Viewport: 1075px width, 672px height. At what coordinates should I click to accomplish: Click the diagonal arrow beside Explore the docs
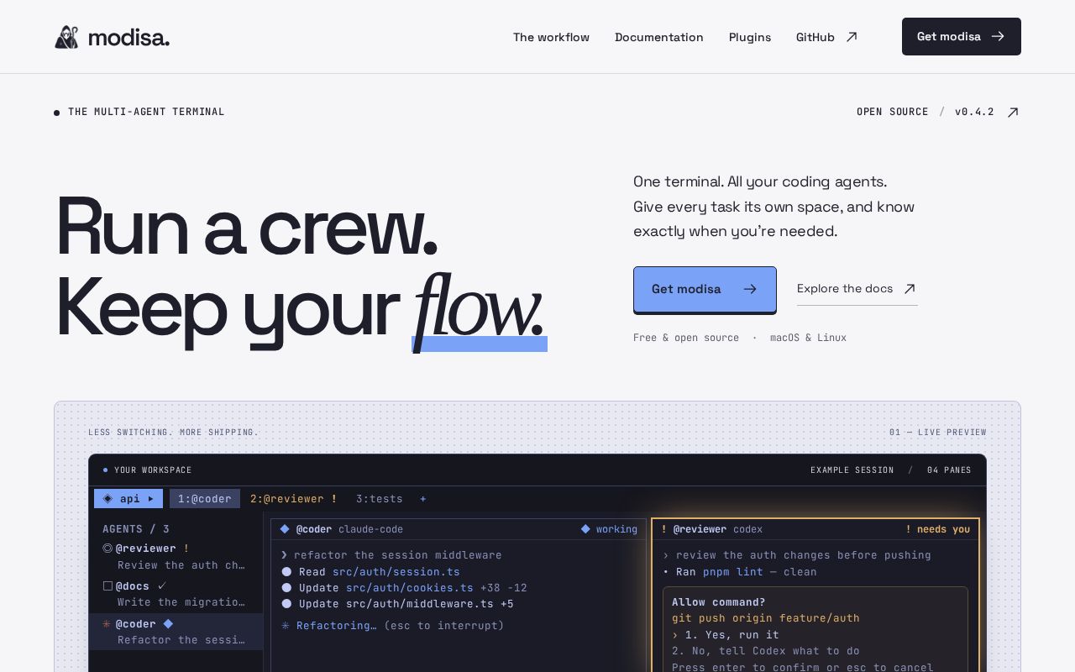(910, 289)
